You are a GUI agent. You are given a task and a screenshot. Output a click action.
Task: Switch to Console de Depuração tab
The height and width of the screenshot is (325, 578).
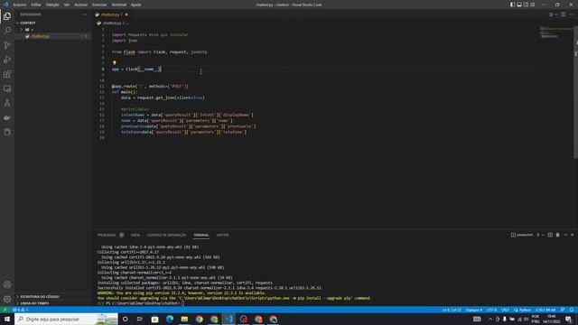click(166, 235)
